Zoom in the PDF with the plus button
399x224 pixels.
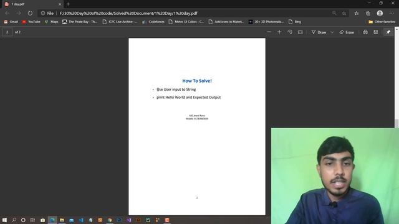click(x=279, y=32)
